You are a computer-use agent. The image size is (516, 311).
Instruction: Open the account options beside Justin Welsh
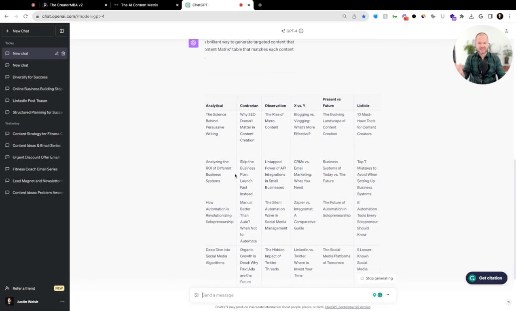point(62,301)
